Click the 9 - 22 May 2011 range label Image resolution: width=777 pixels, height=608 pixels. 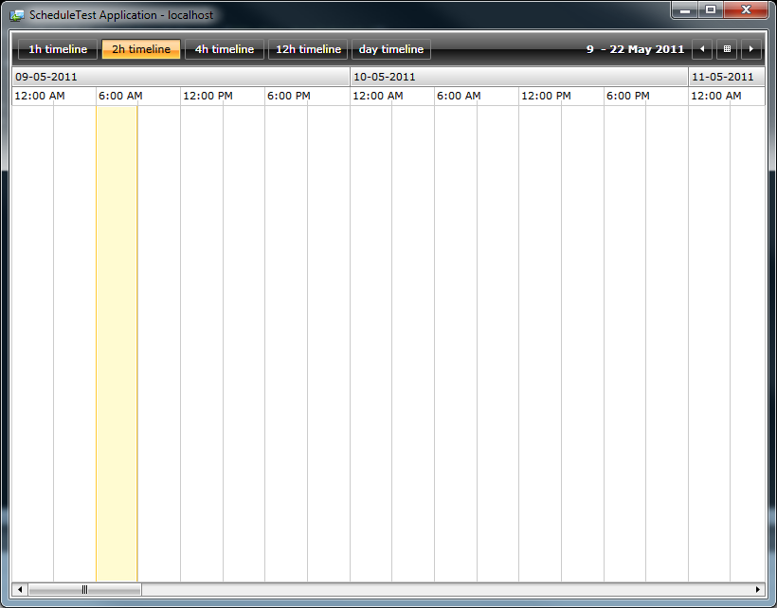pos(635,49)
